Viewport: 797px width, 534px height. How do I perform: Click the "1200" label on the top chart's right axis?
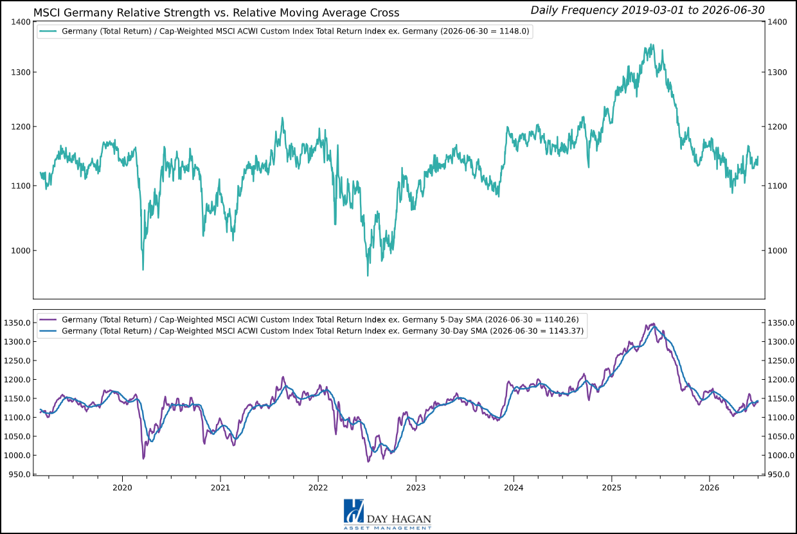[x=778, y=127]
